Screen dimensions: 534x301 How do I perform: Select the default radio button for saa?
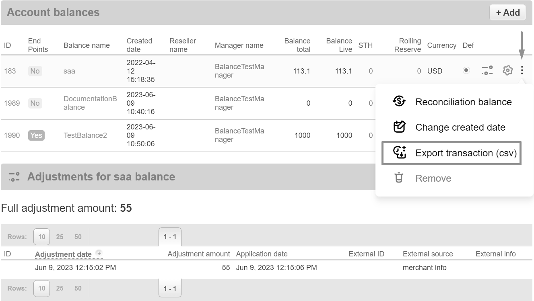466,71
